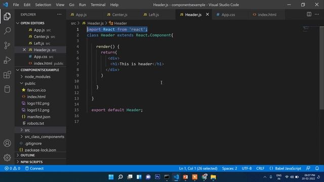Open the Source Control view
The width and height of the screenshot is (324, 182).
point(7,45)
